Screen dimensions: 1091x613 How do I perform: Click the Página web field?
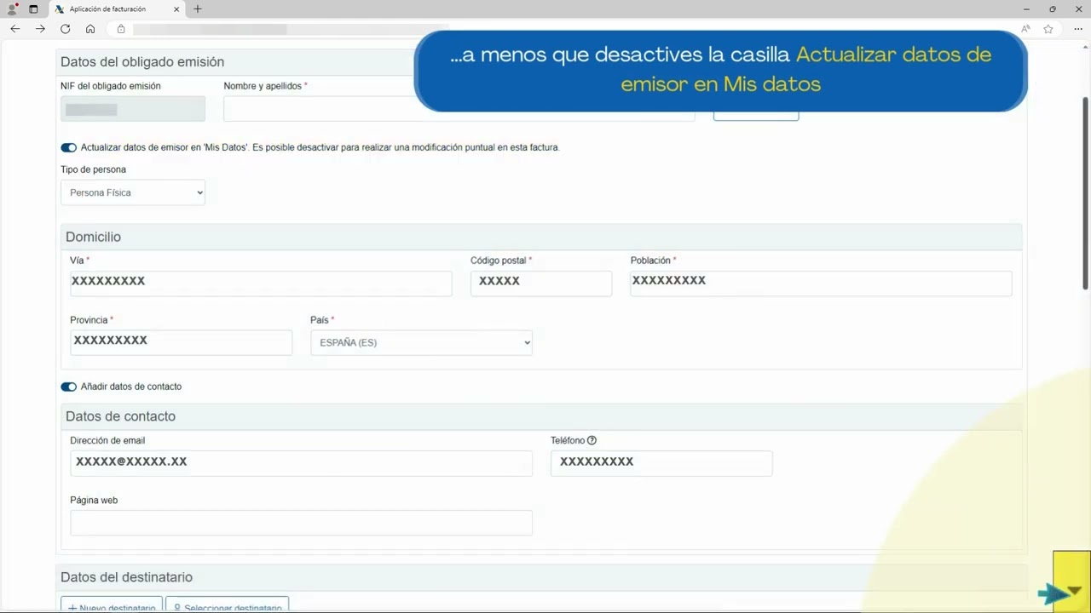(301, 523)
